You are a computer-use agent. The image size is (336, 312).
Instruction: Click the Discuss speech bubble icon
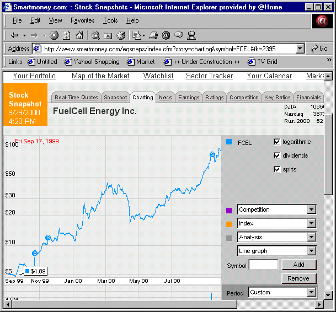click(179, 35)
